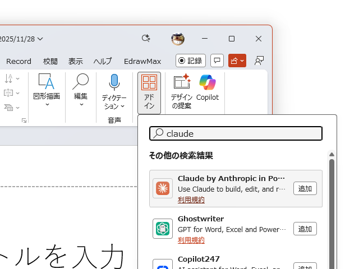359x269 pixels.
Task: Open the 校閲 tab
Action: pos(50,61)
